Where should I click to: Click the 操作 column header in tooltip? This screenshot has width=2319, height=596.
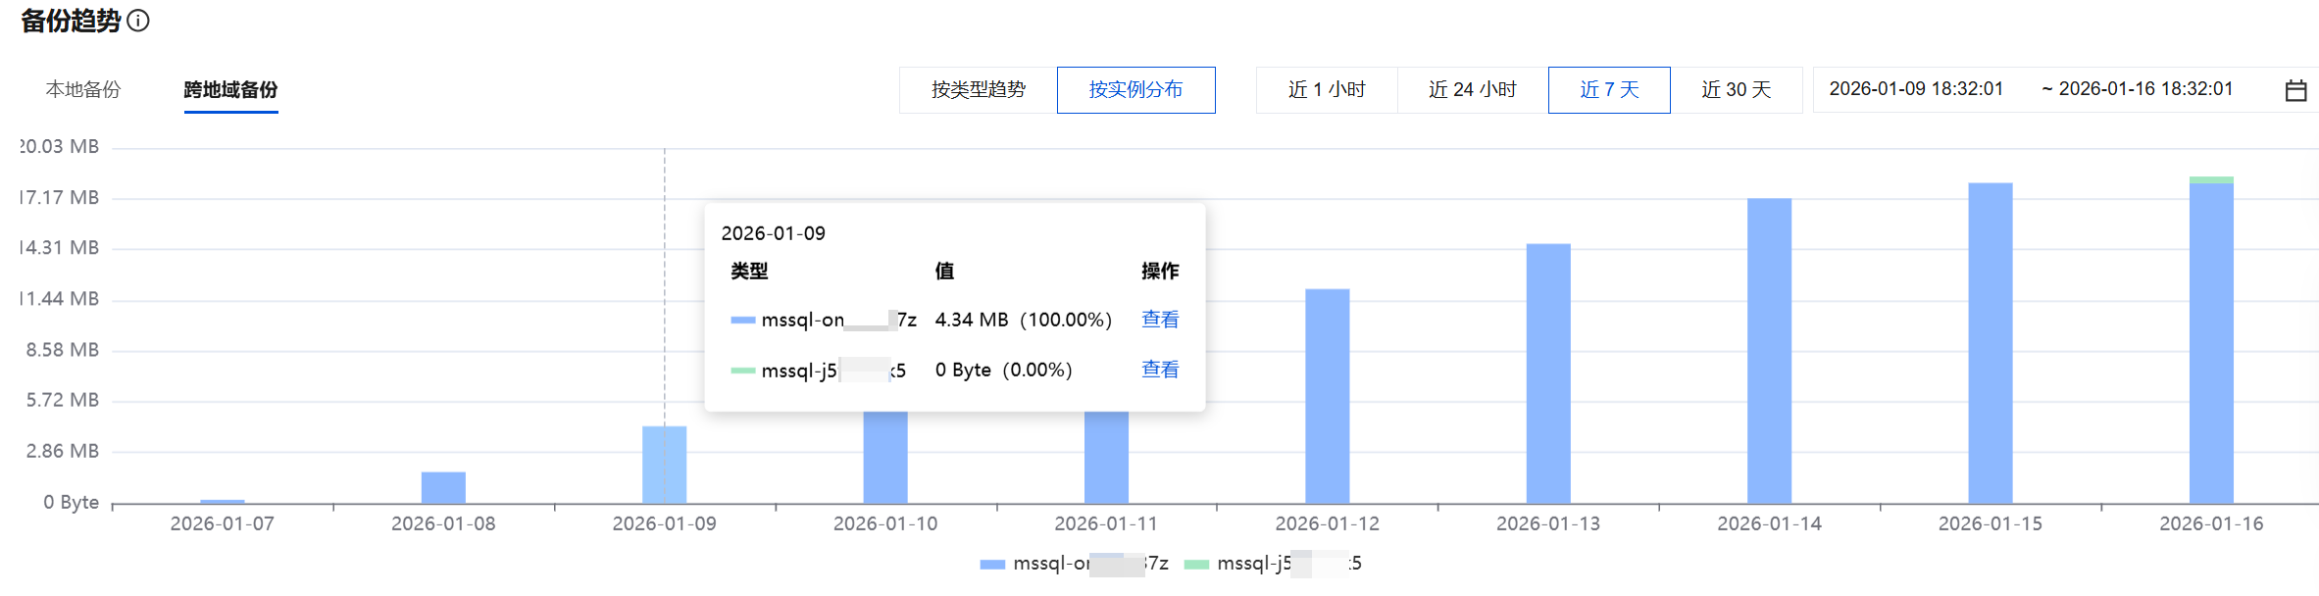(x=1160, y=271)
